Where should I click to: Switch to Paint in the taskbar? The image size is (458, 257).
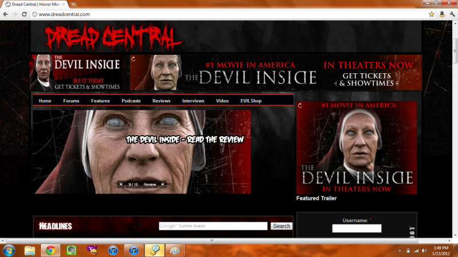175,251
